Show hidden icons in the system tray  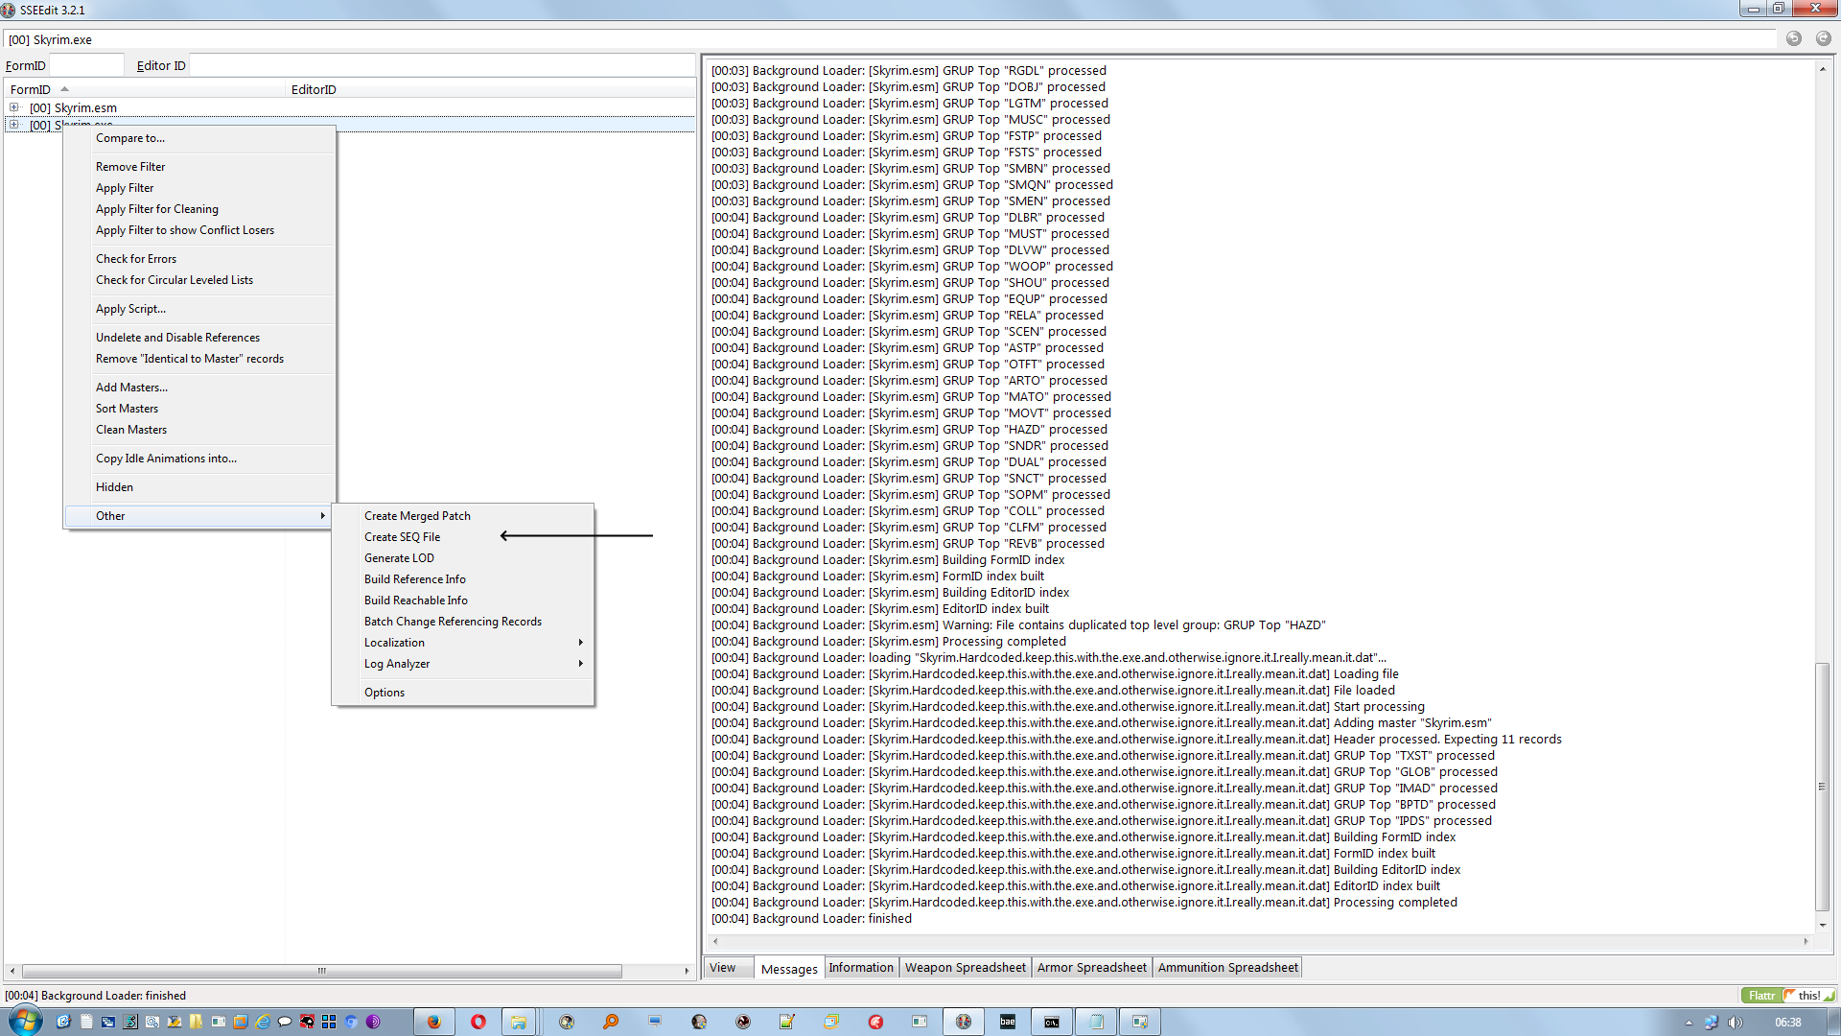pyautogui.click(x=1689, y=1023)
